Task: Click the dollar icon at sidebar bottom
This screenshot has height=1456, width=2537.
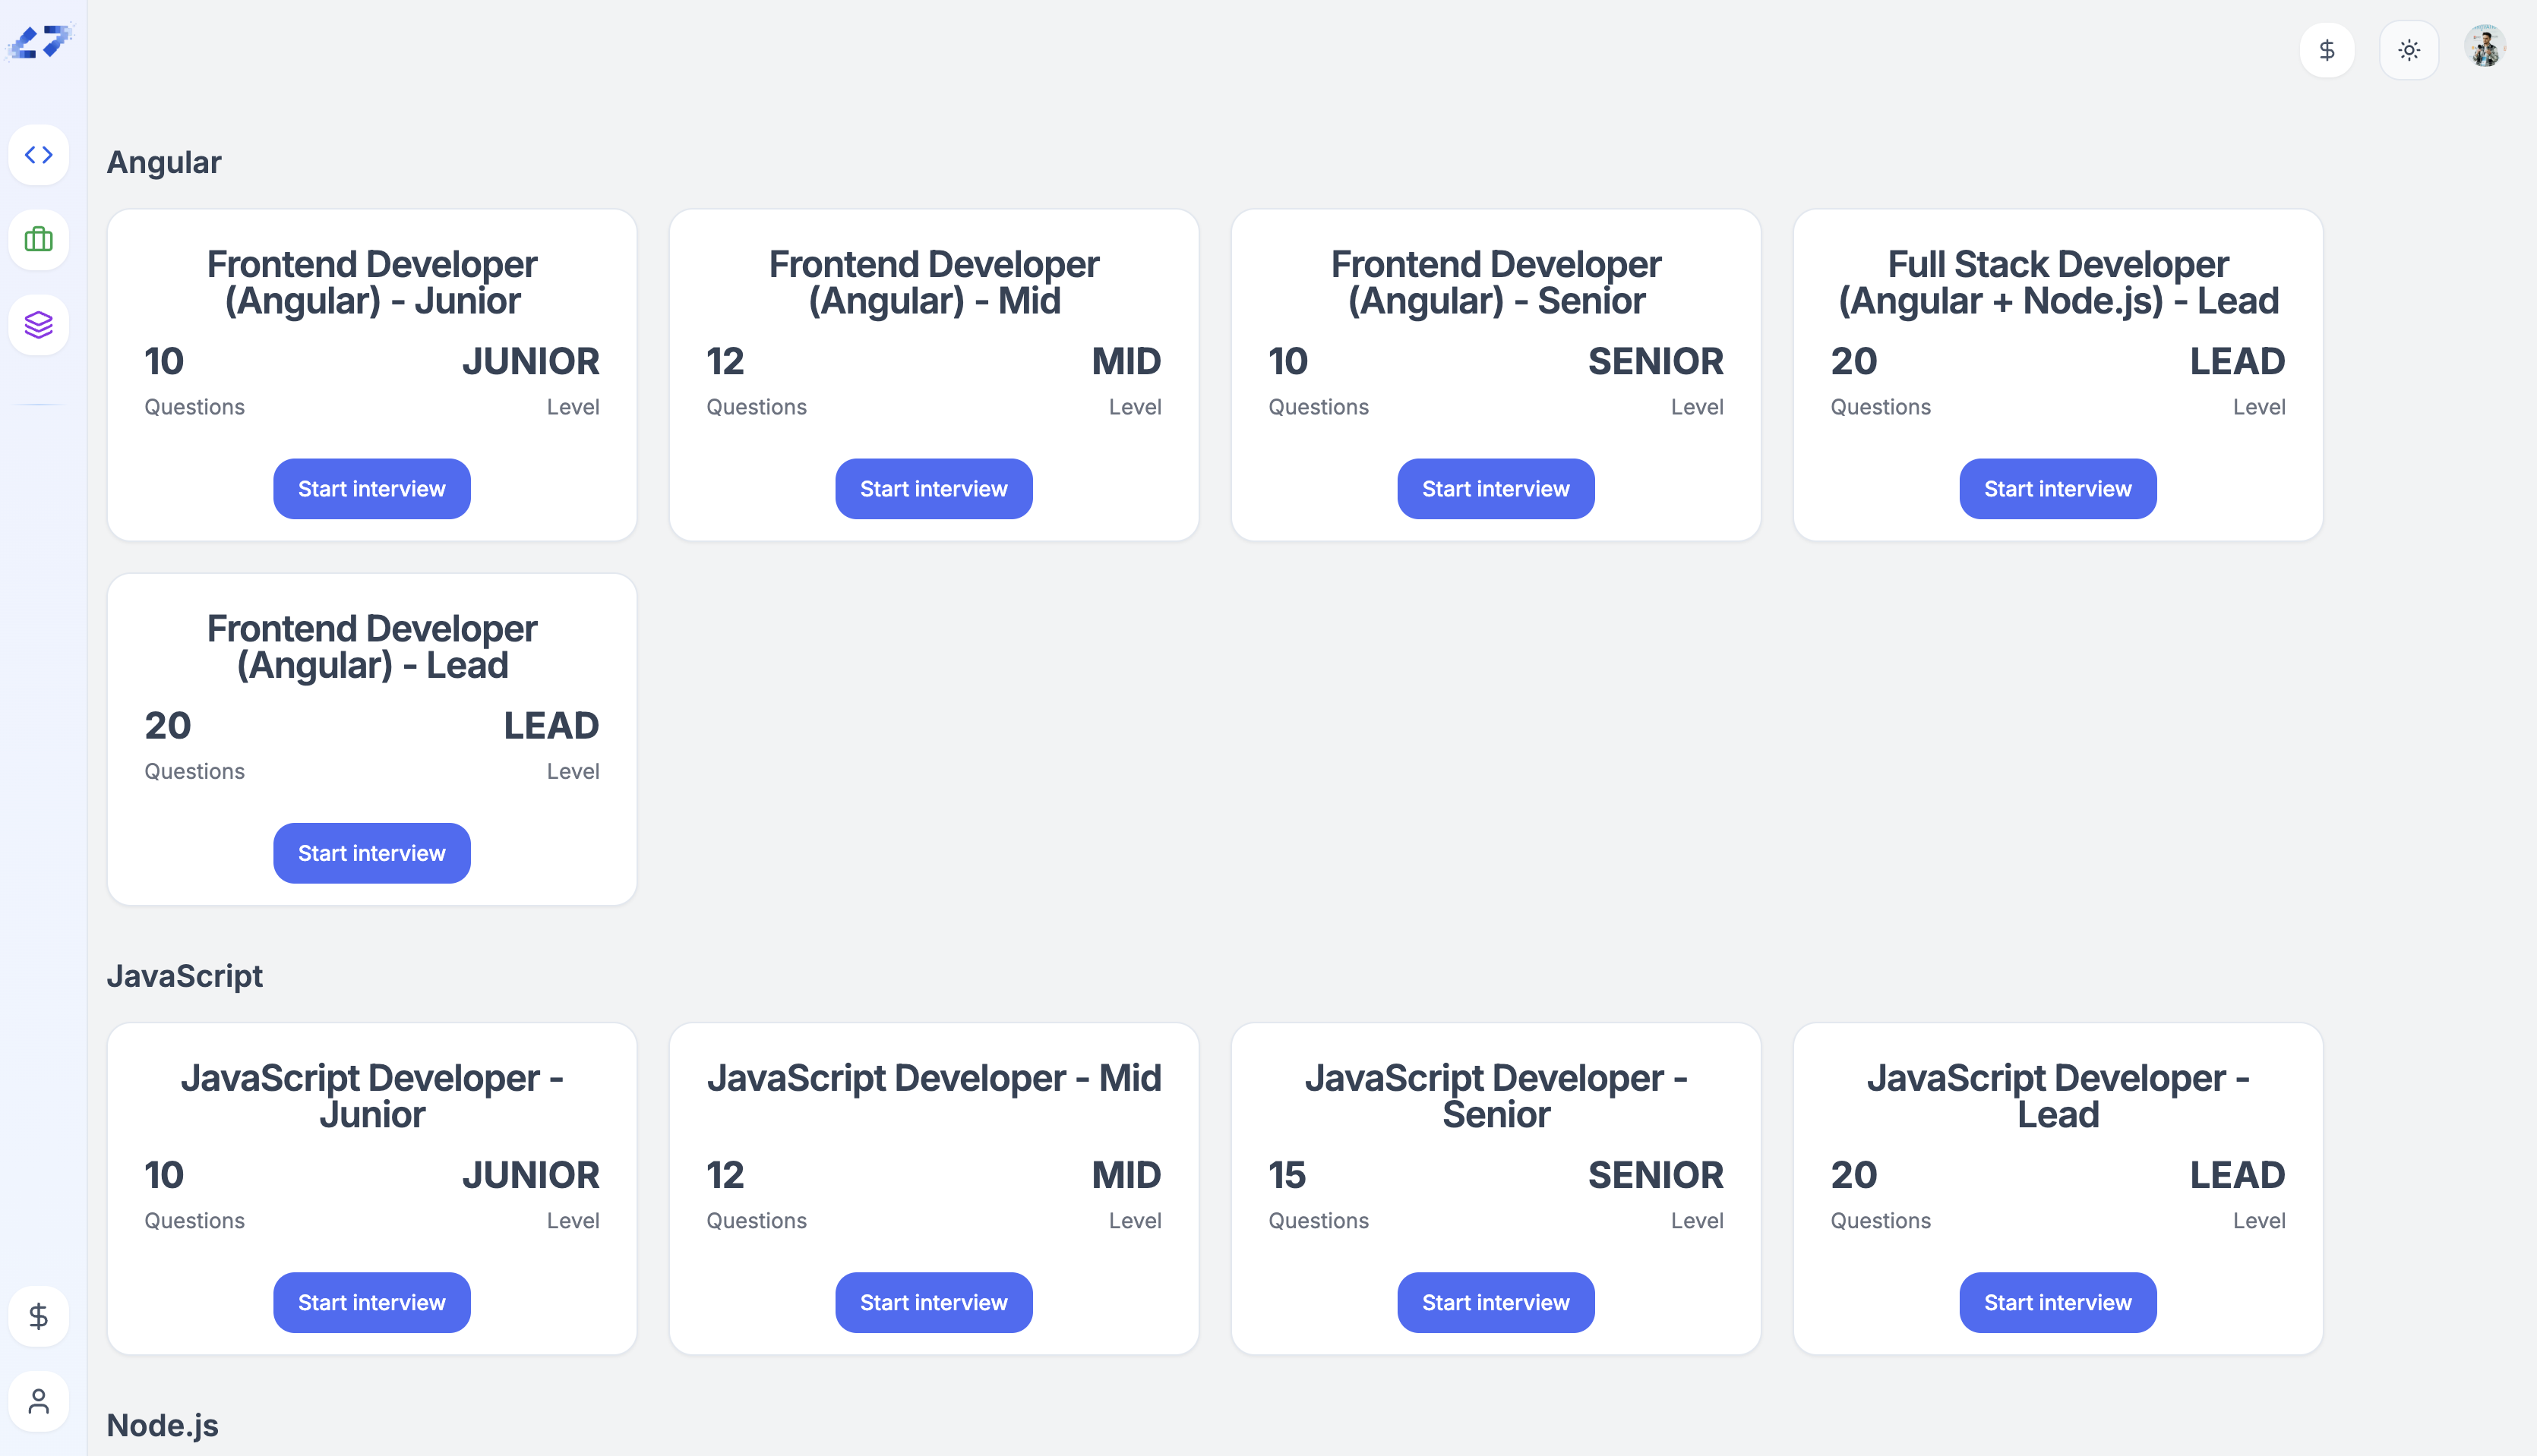Action: click(x=39, y=1316)
